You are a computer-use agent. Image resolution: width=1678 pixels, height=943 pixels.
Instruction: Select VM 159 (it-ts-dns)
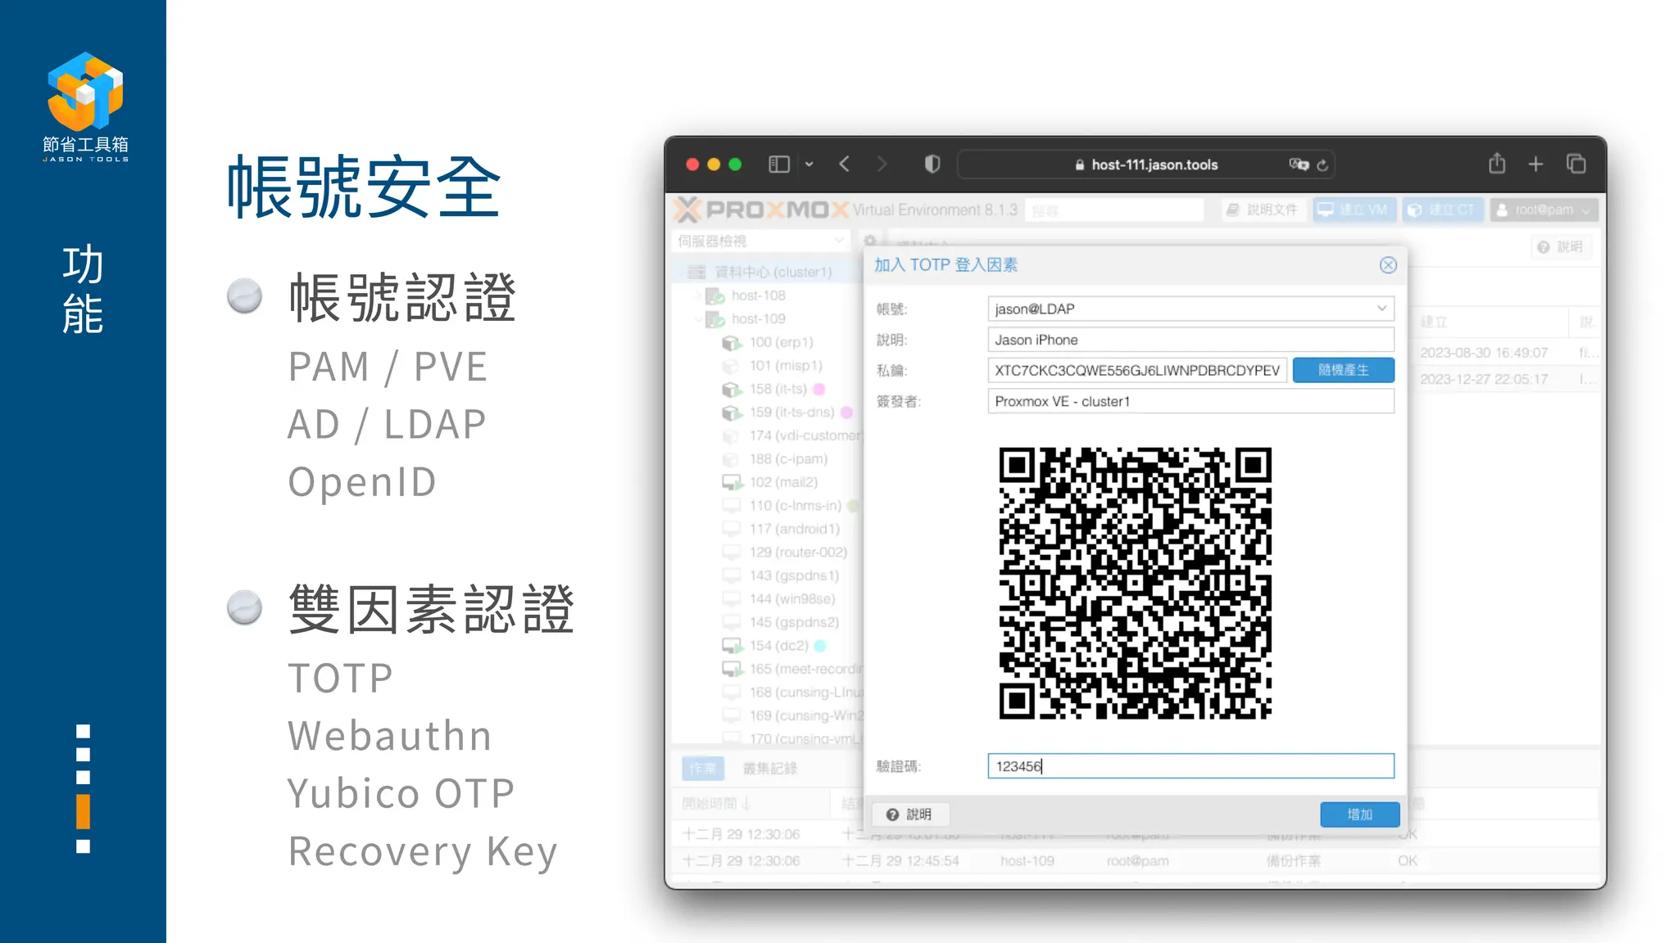point(791,413)
